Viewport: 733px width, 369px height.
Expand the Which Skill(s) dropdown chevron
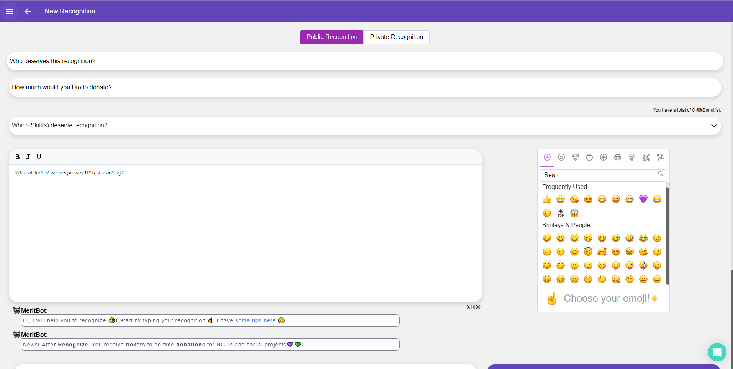(x=714, y=126)
